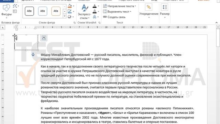The width and height of the screenshot is (220, 124).
Task: Open Стили WordArt dialog launcher
Action: tap(99, 23)
